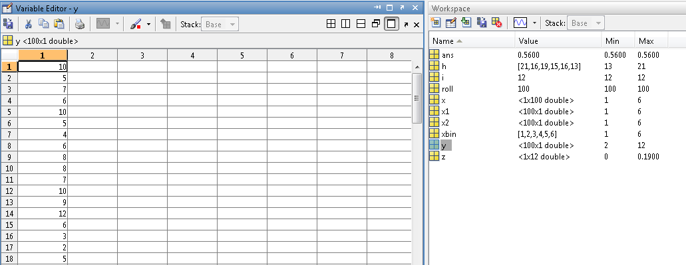The height and width of the screenshot is (265, 686).
Task: Click row 7 cell with value 4
Action: 43,134
